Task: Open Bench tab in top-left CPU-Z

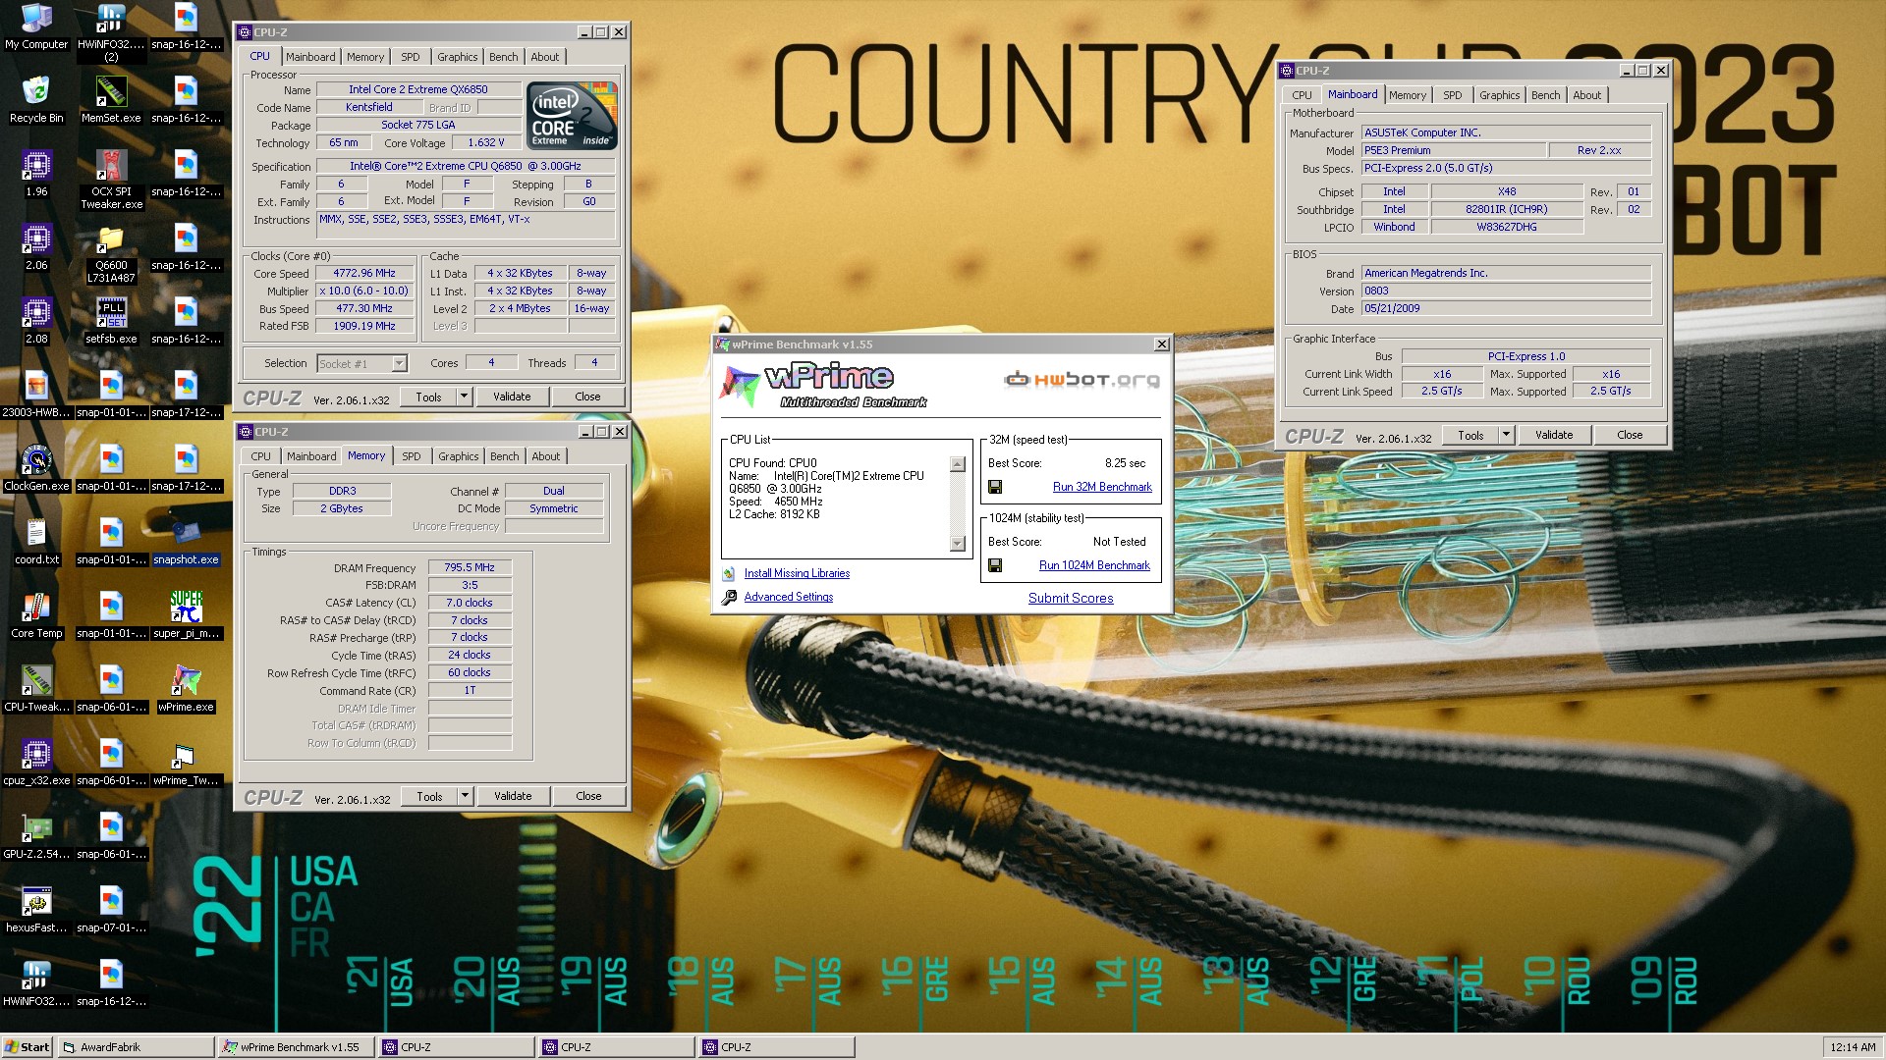Action: [x=503, y=57]
